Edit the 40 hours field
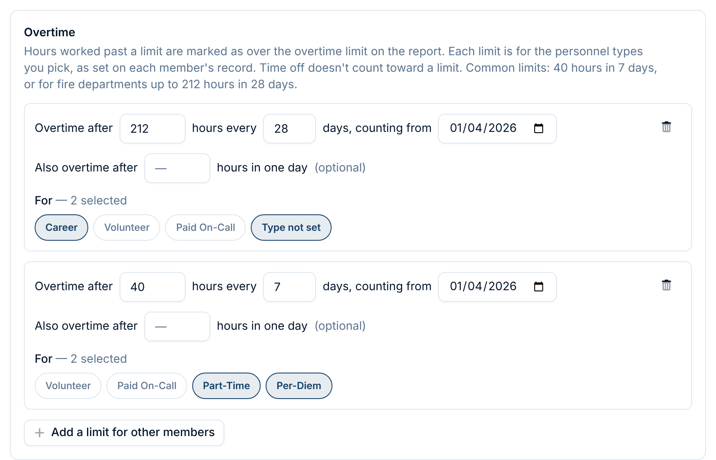The width and height of the screenshot is (716, 460). [153, 287]
